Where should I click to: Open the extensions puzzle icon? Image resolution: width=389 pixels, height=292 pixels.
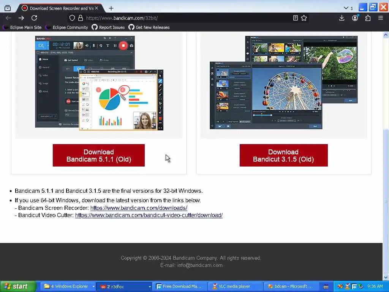tap(368, 18)
